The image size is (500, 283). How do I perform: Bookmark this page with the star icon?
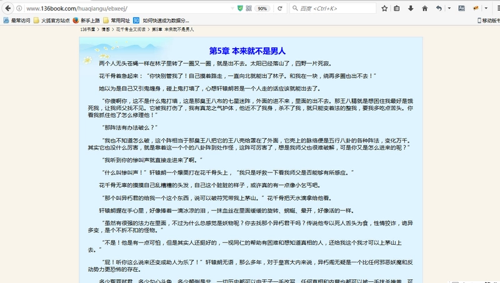384,8
